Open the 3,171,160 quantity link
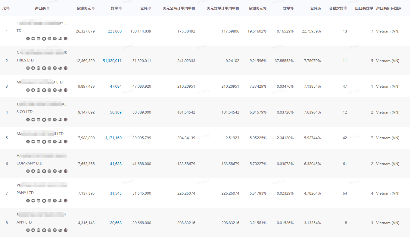Image resolution: width=414 pixels, height=241 pixels. click(x=113, y=138)
